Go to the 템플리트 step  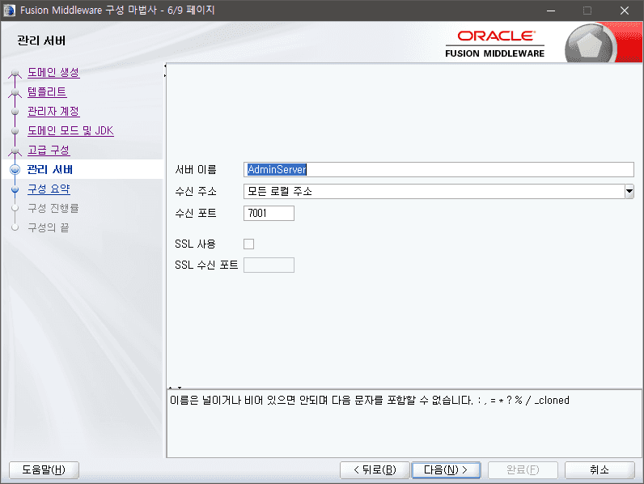tap(47, 92)
